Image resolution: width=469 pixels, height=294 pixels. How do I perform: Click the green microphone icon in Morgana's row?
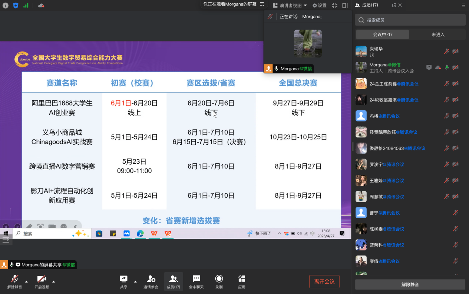(x=447, y=67)
